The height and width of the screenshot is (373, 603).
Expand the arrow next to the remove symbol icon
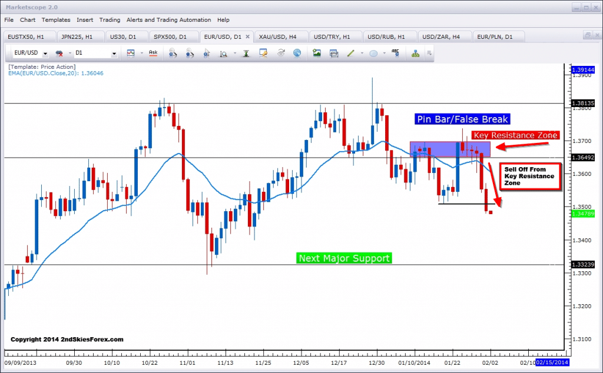point(70,54)
